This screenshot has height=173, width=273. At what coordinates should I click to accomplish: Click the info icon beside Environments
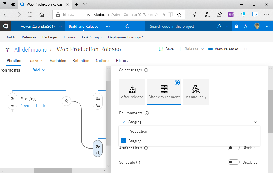coord(147,113)
